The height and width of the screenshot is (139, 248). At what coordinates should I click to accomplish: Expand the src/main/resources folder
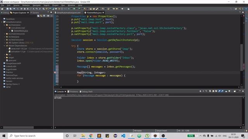pos(4,34)
